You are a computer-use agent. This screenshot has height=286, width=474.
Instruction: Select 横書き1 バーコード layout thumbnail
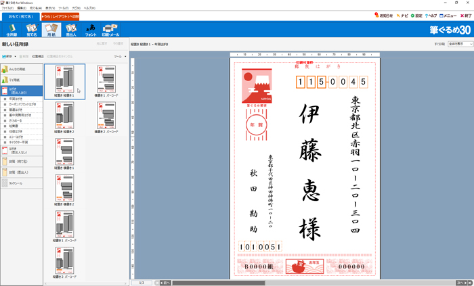click(106, 81)
